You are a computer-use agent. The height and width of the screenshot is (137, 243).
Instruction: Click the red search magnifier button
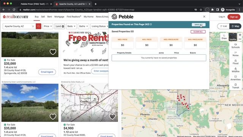point(38,26)
